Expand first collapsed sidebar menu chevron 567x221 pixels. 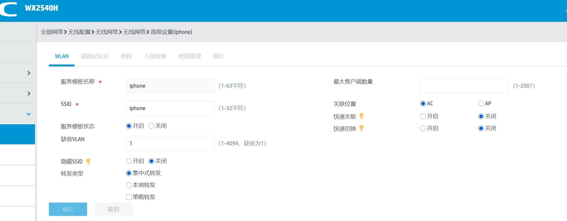click(x=29, y=73)
